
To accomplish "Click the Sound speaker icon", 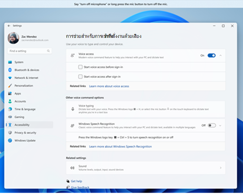I will point(72,168).
